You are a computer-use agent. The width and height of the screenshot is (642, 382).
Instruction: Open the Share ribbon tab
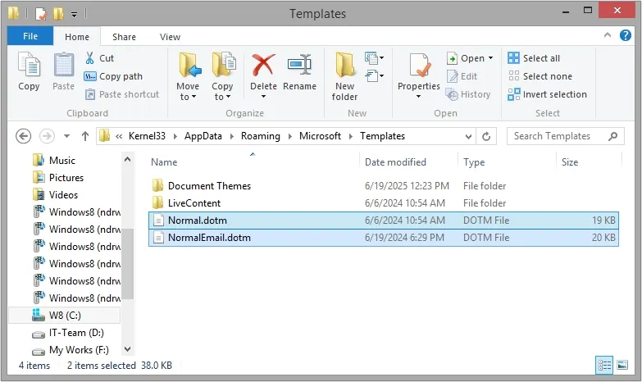coord(124,36)
